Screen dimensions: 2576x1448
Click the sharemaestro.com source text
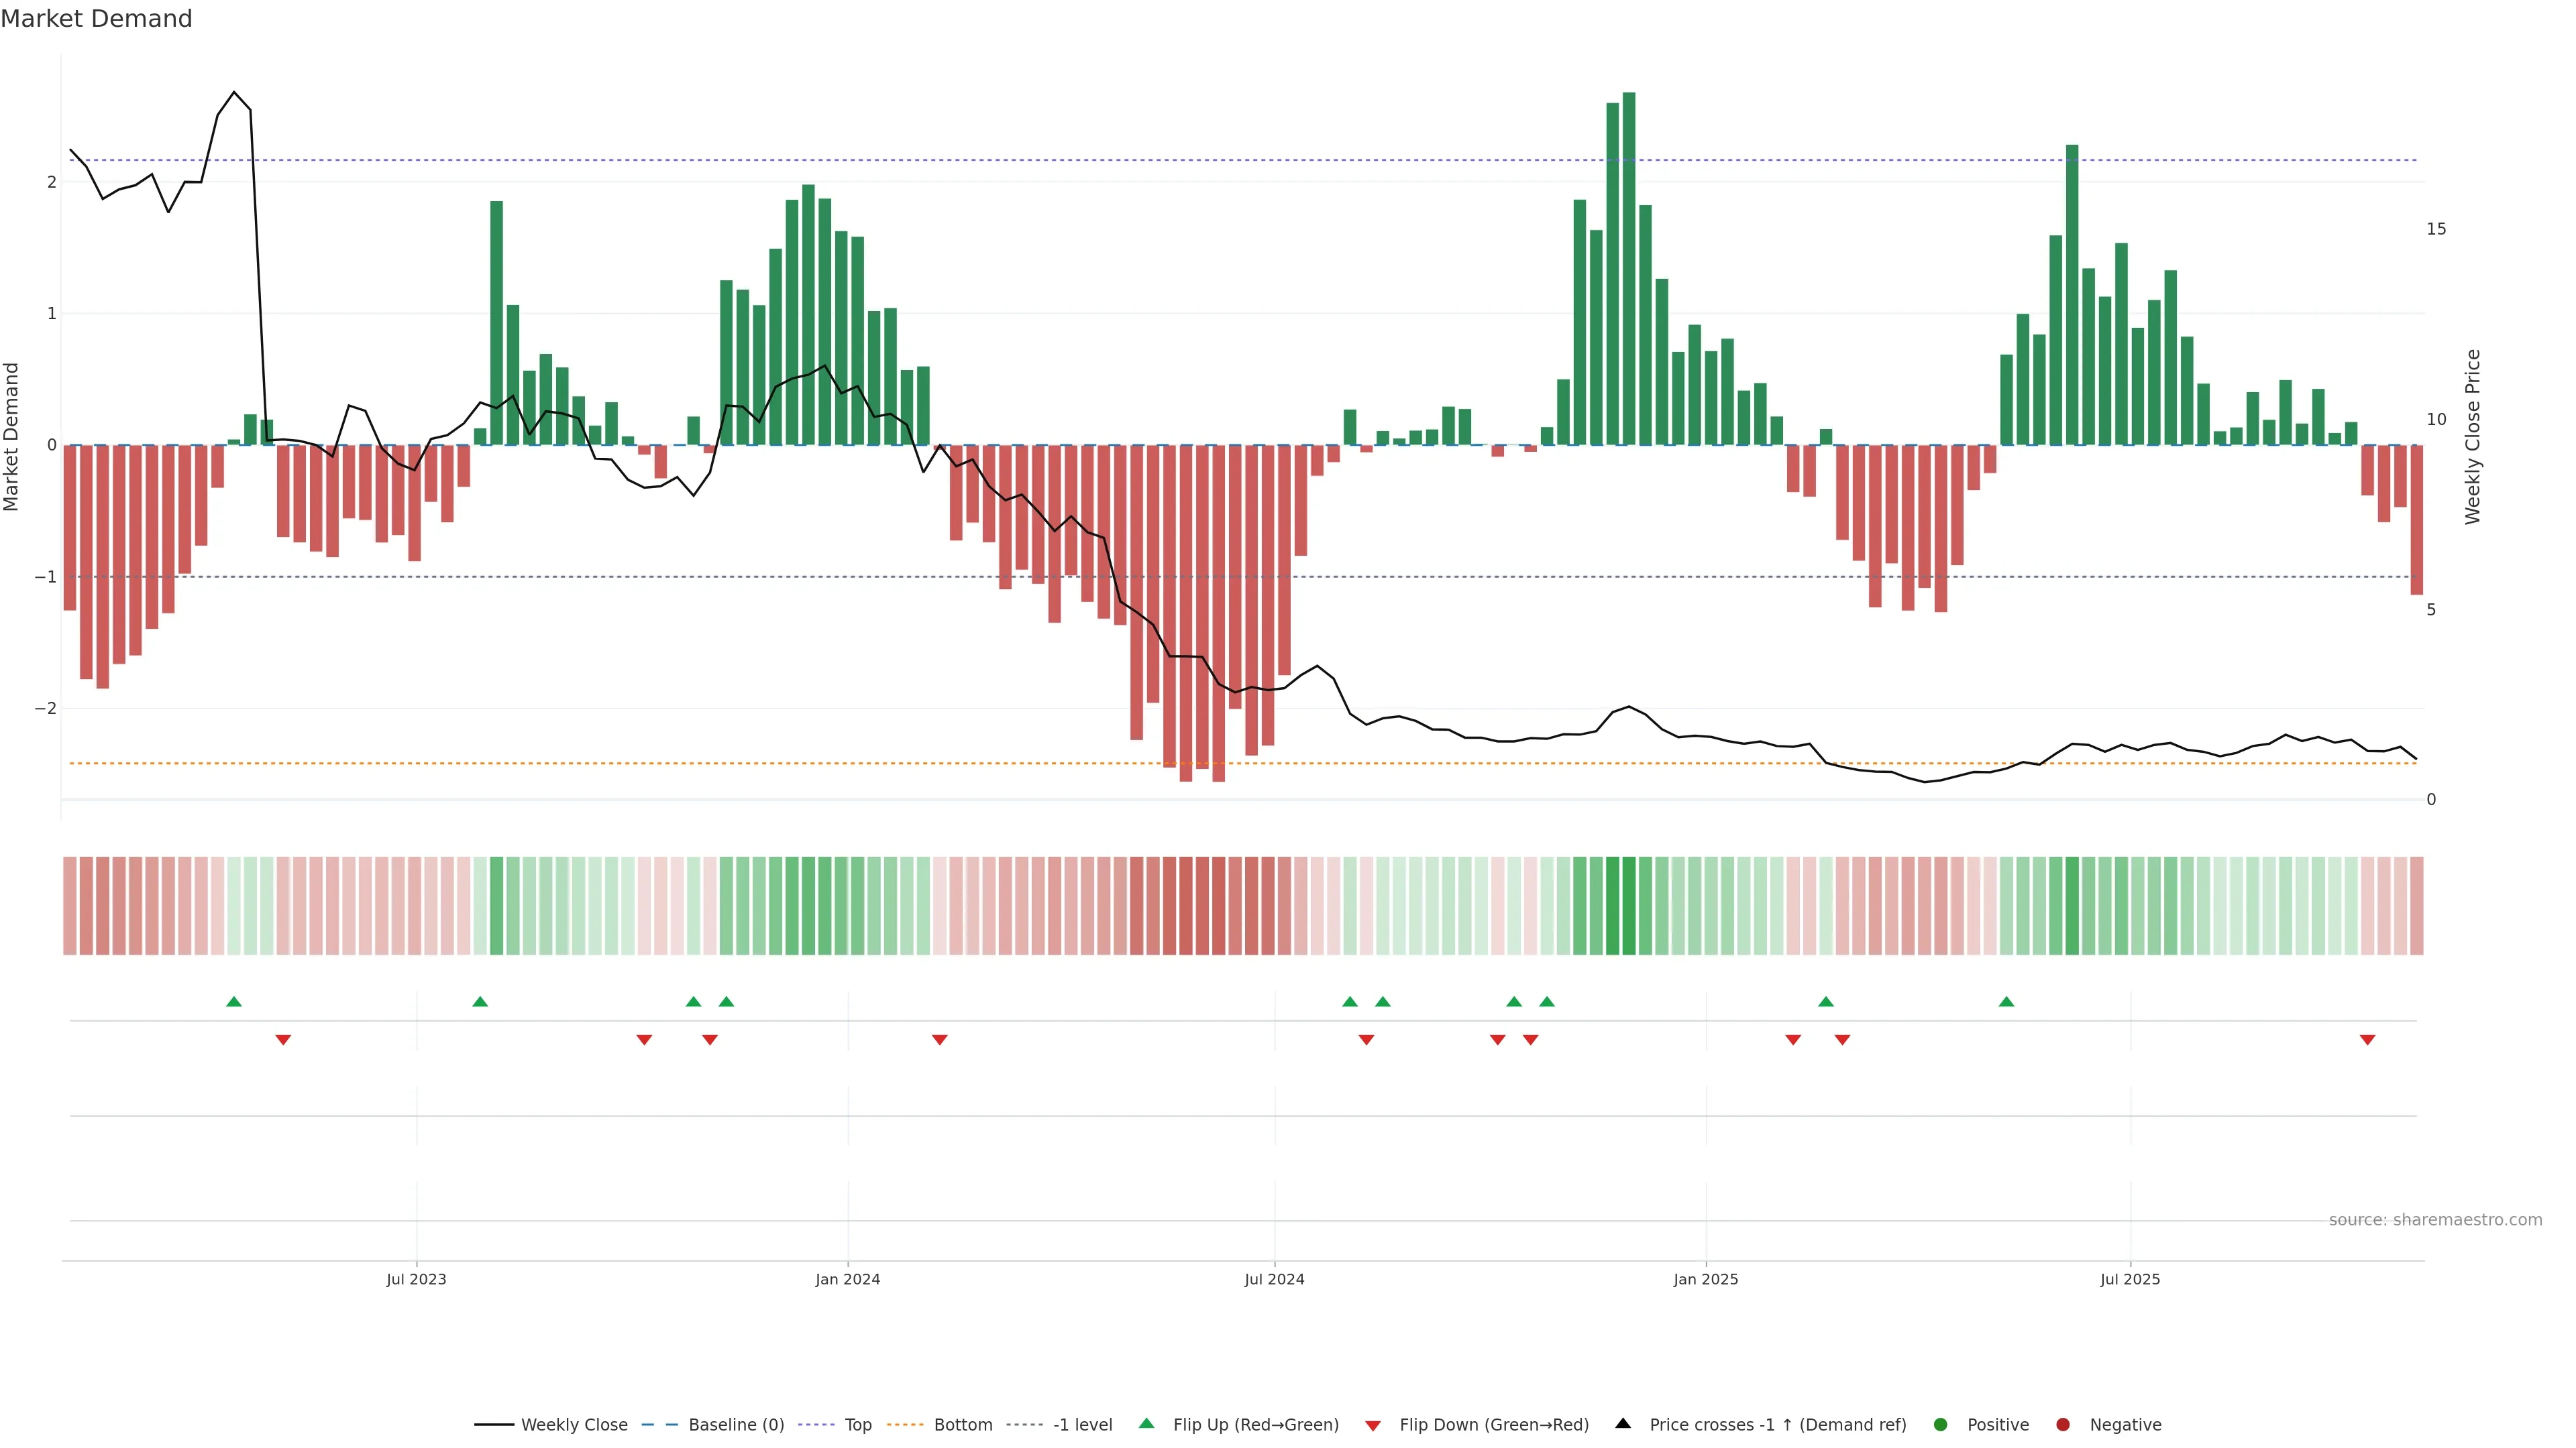pyautogui.click(x=2435, y=1219)
